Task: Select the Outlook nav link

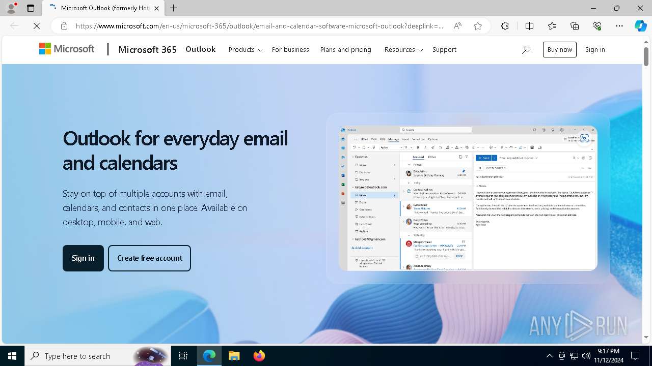Action: (x=200, y=49)
